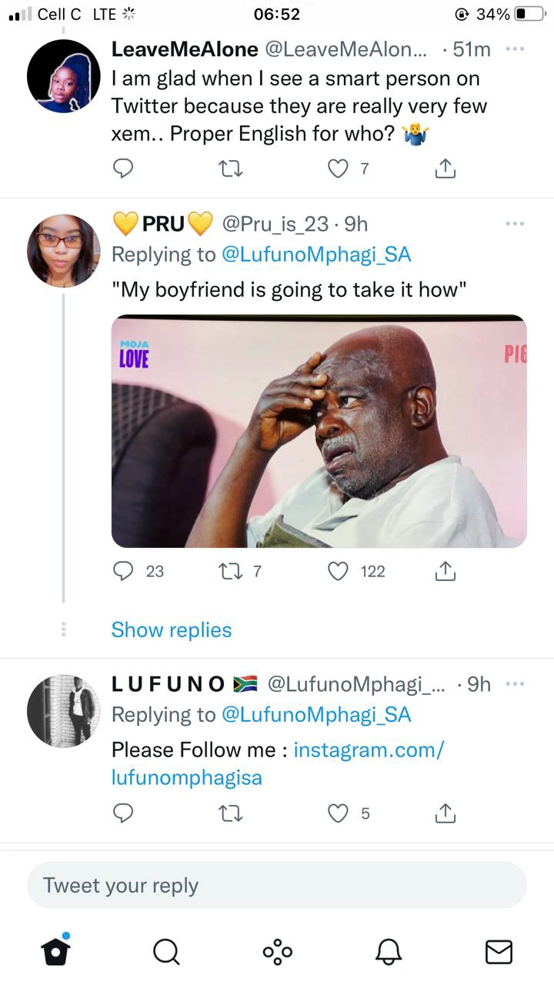Open more options on LUFUNO's tweet
This screenshot has width=554, height=985.
click(514, 683)
